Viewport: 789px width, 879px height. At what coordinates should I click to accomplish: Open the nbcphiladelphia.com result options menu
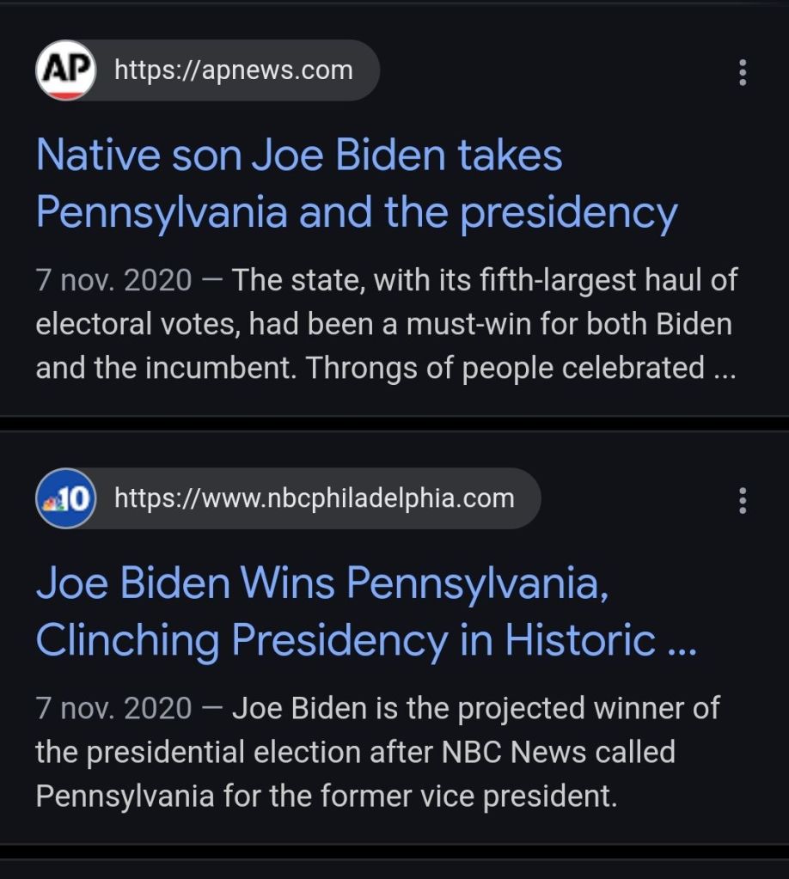(743, 500)
